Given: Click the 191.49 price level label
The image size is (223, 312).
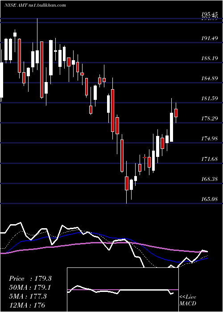Looking at the screenshot, I should pyautogui.click(x=210, y=38).
